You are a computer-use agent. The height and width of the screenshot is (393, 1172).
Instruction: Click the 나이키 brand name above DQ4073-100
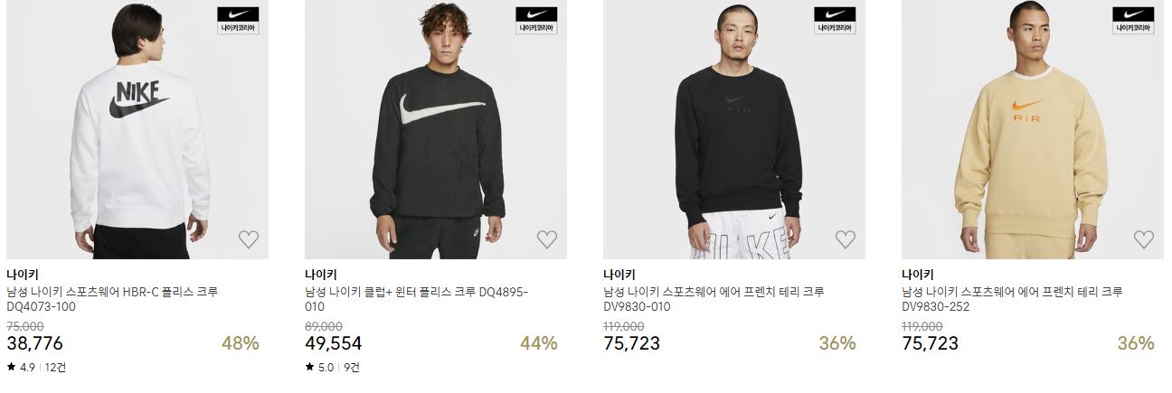click(x=22, y=275)
